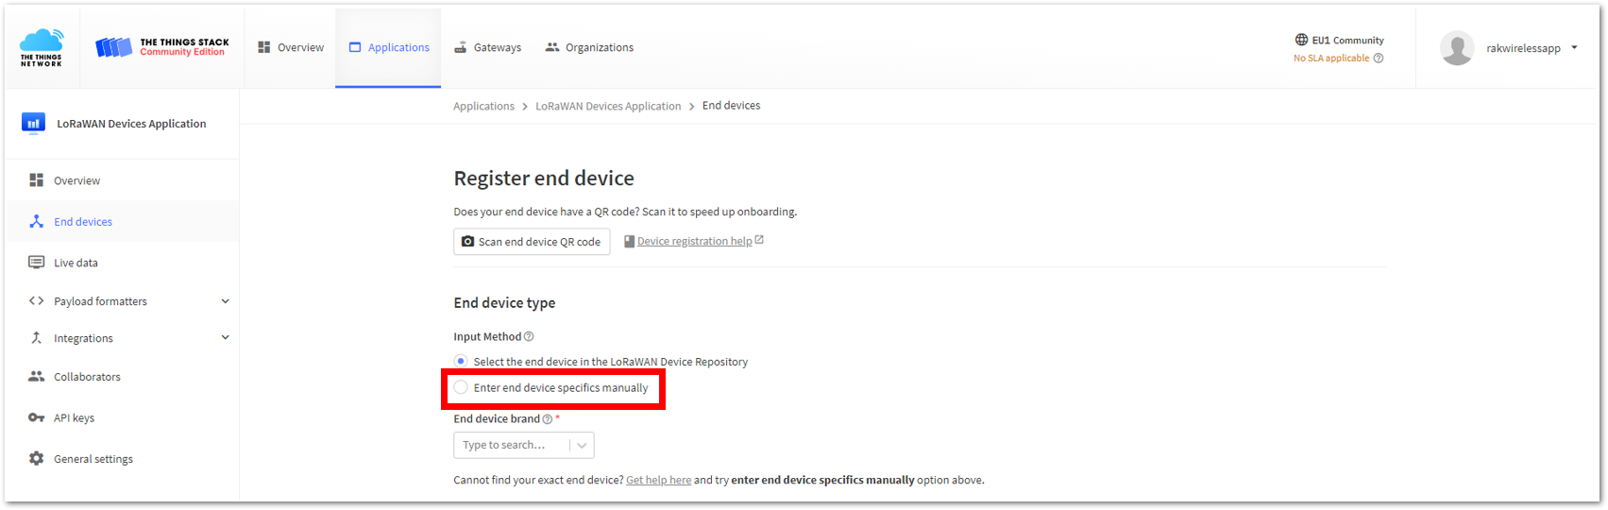
Task: Expand the Integrations submenu chevron
Action: 225,337
